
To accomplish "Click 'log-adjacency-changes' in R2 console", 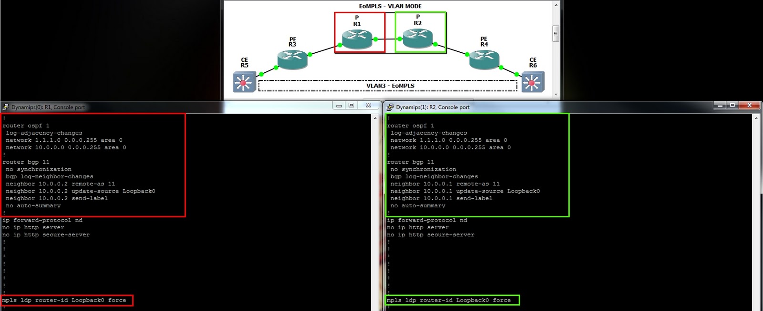I will click(429, 133).
